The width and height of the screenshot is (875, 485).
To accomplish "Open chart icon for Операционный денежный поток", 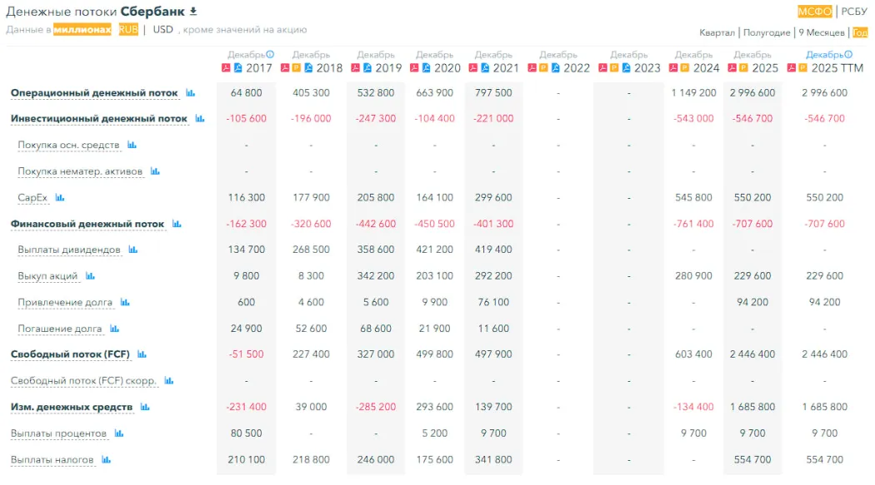I will [190, 93].
